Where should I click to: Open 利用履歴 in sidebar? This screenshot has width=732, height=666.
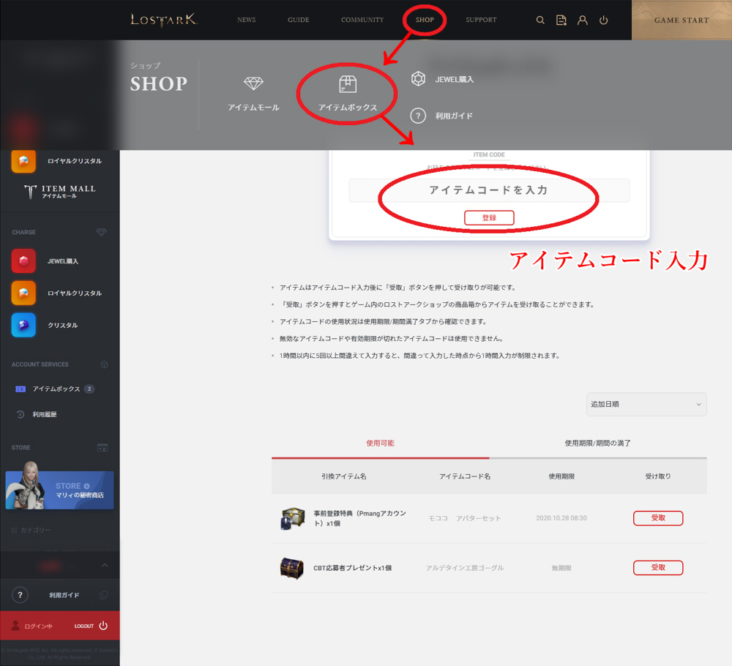click(45, 414)
